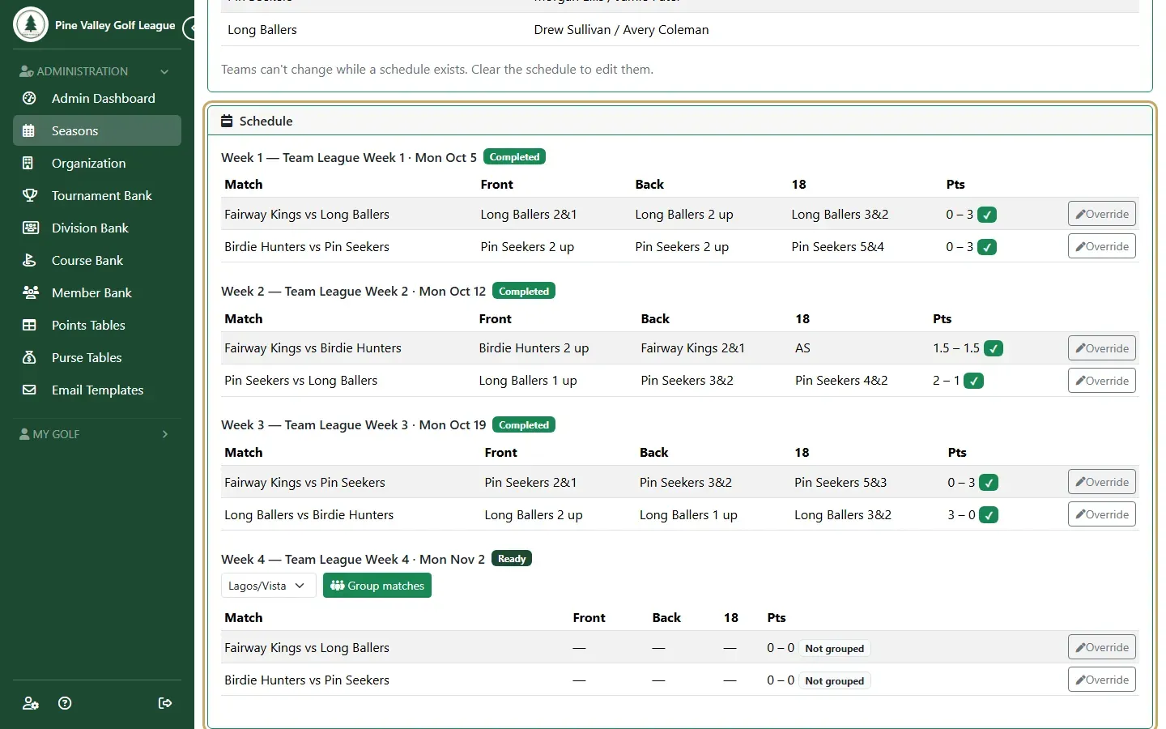This screenshot has height=729, width=1166.
Task: Click the 'Pin Seekers 5&4' result cell
Action: pos(838,247)
